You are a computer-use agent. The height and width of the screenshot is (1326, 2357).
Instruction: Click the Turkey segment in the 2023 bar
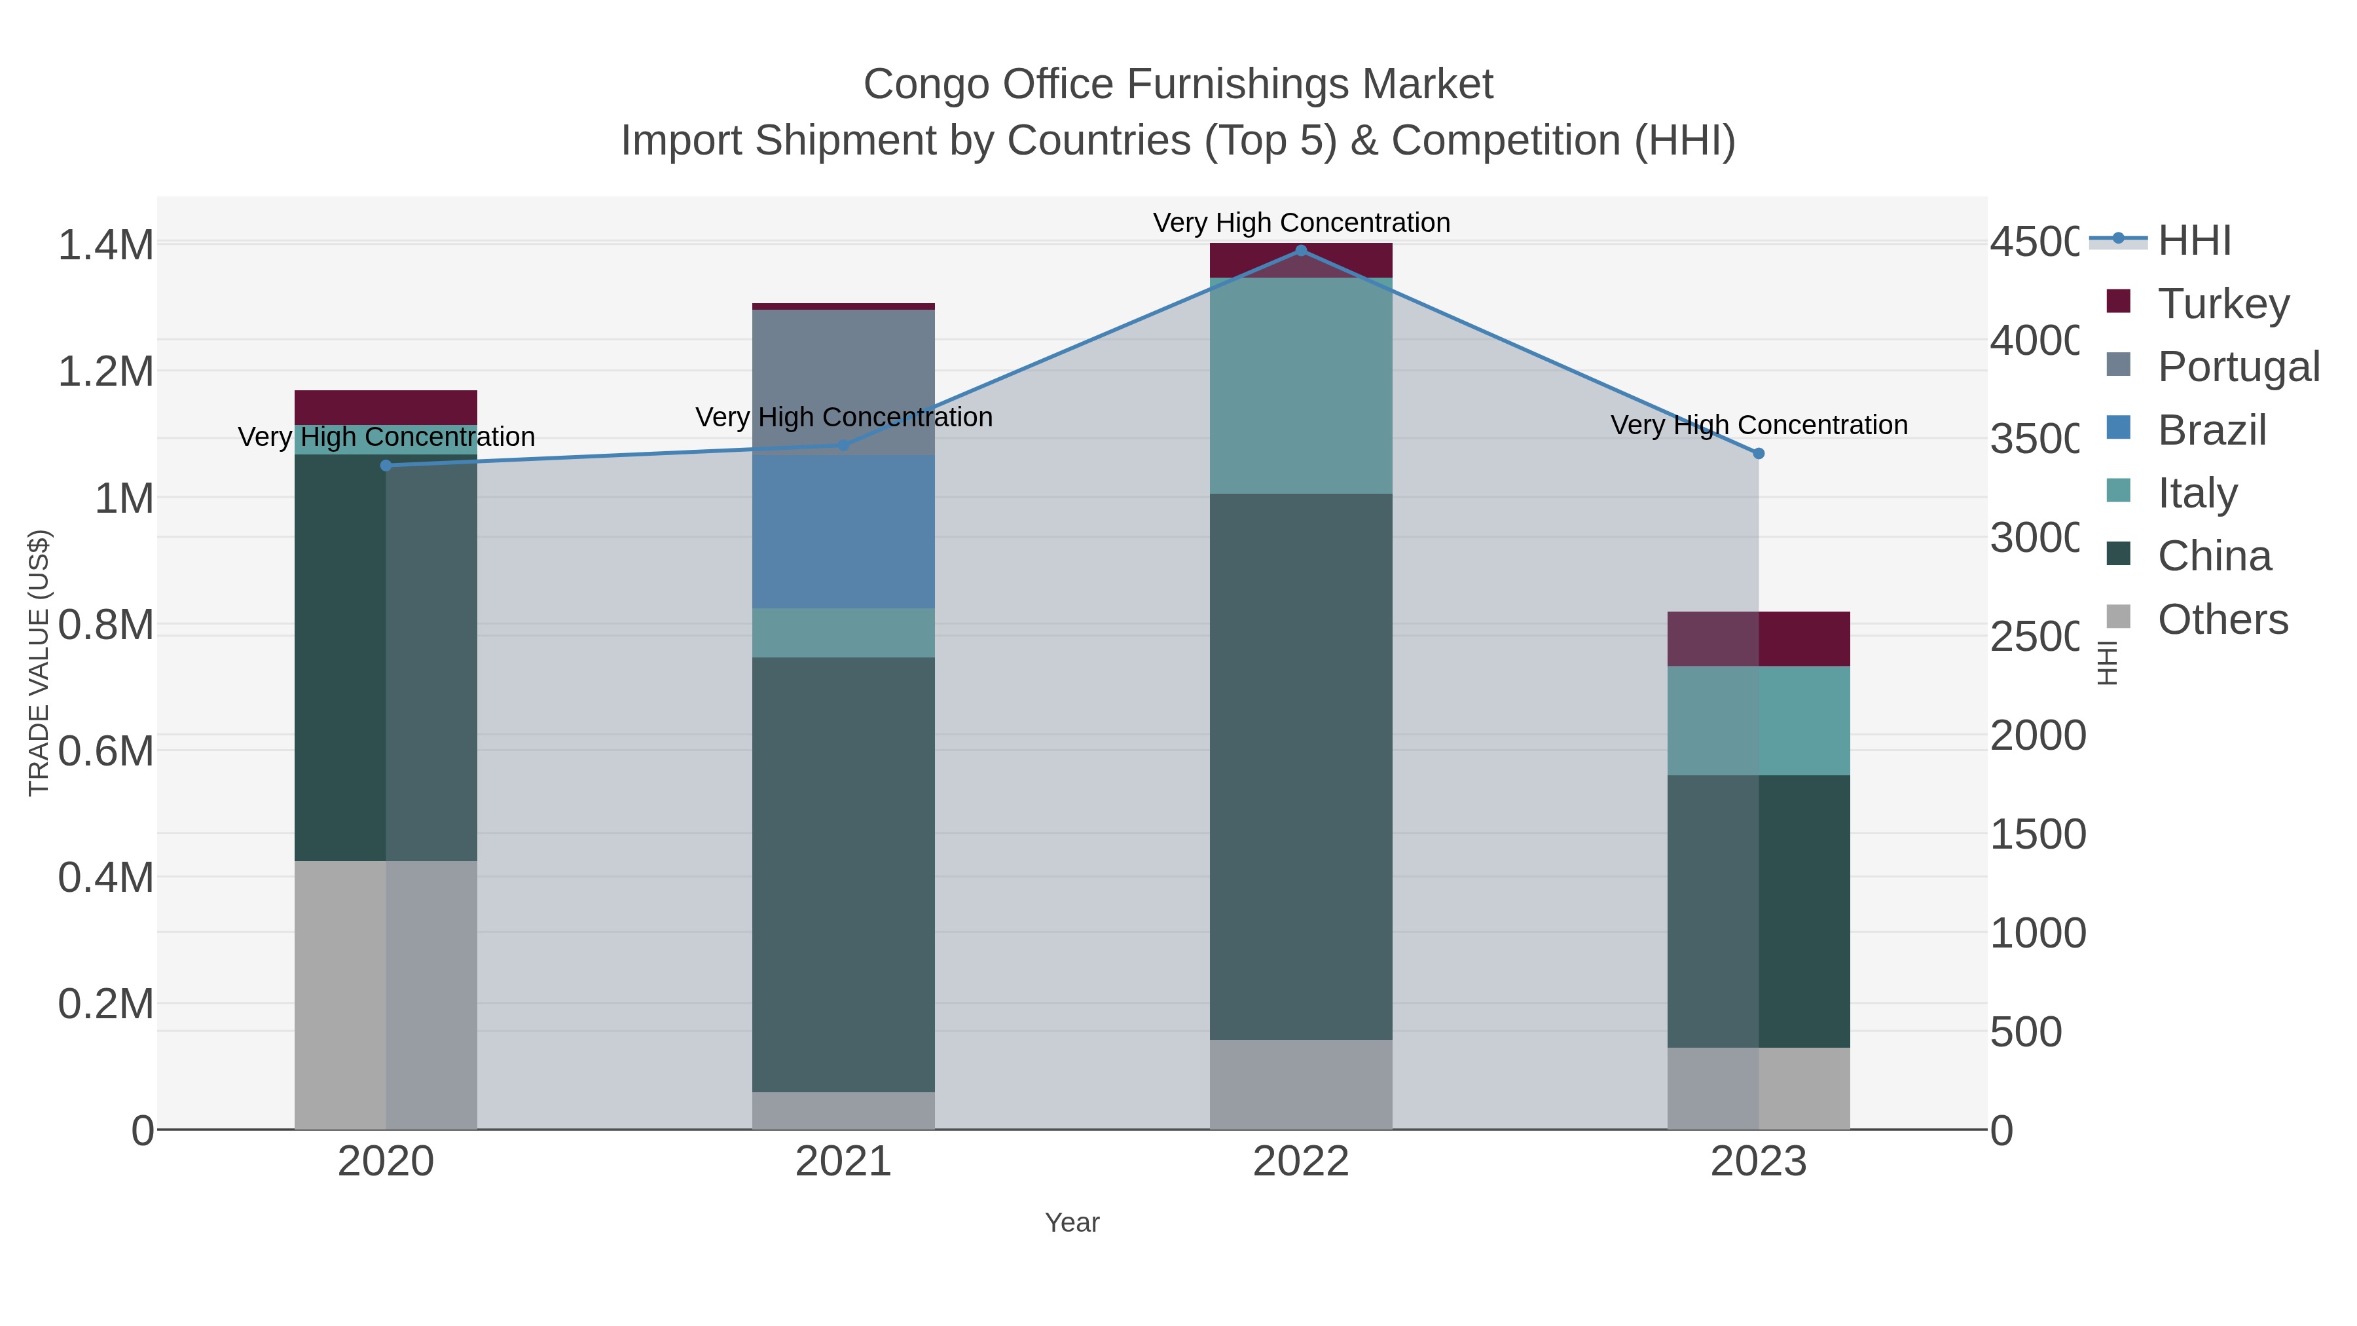point(1759,638)
